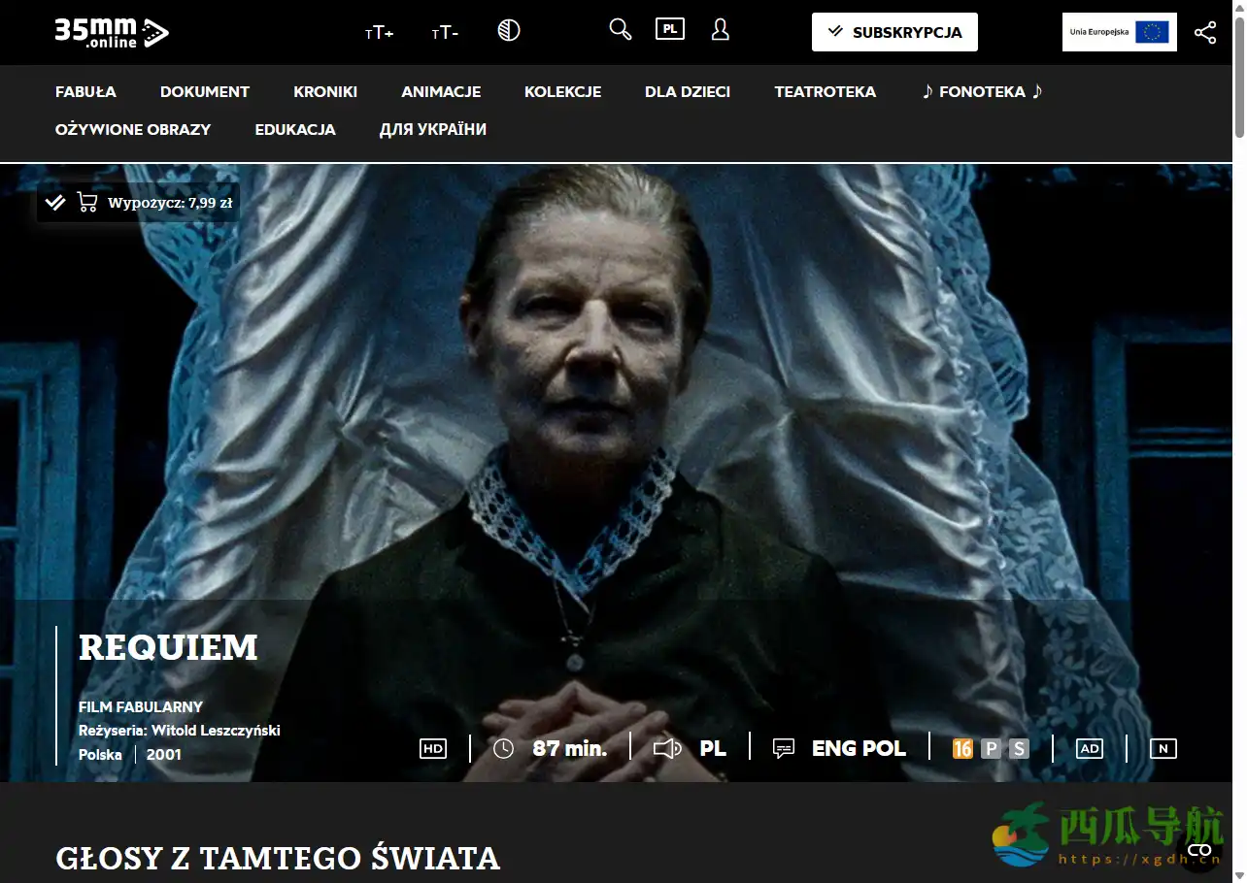The width and height of the screenshot is (1247, 883).
Task: Open the PL language selector
Action: [670, 29]
